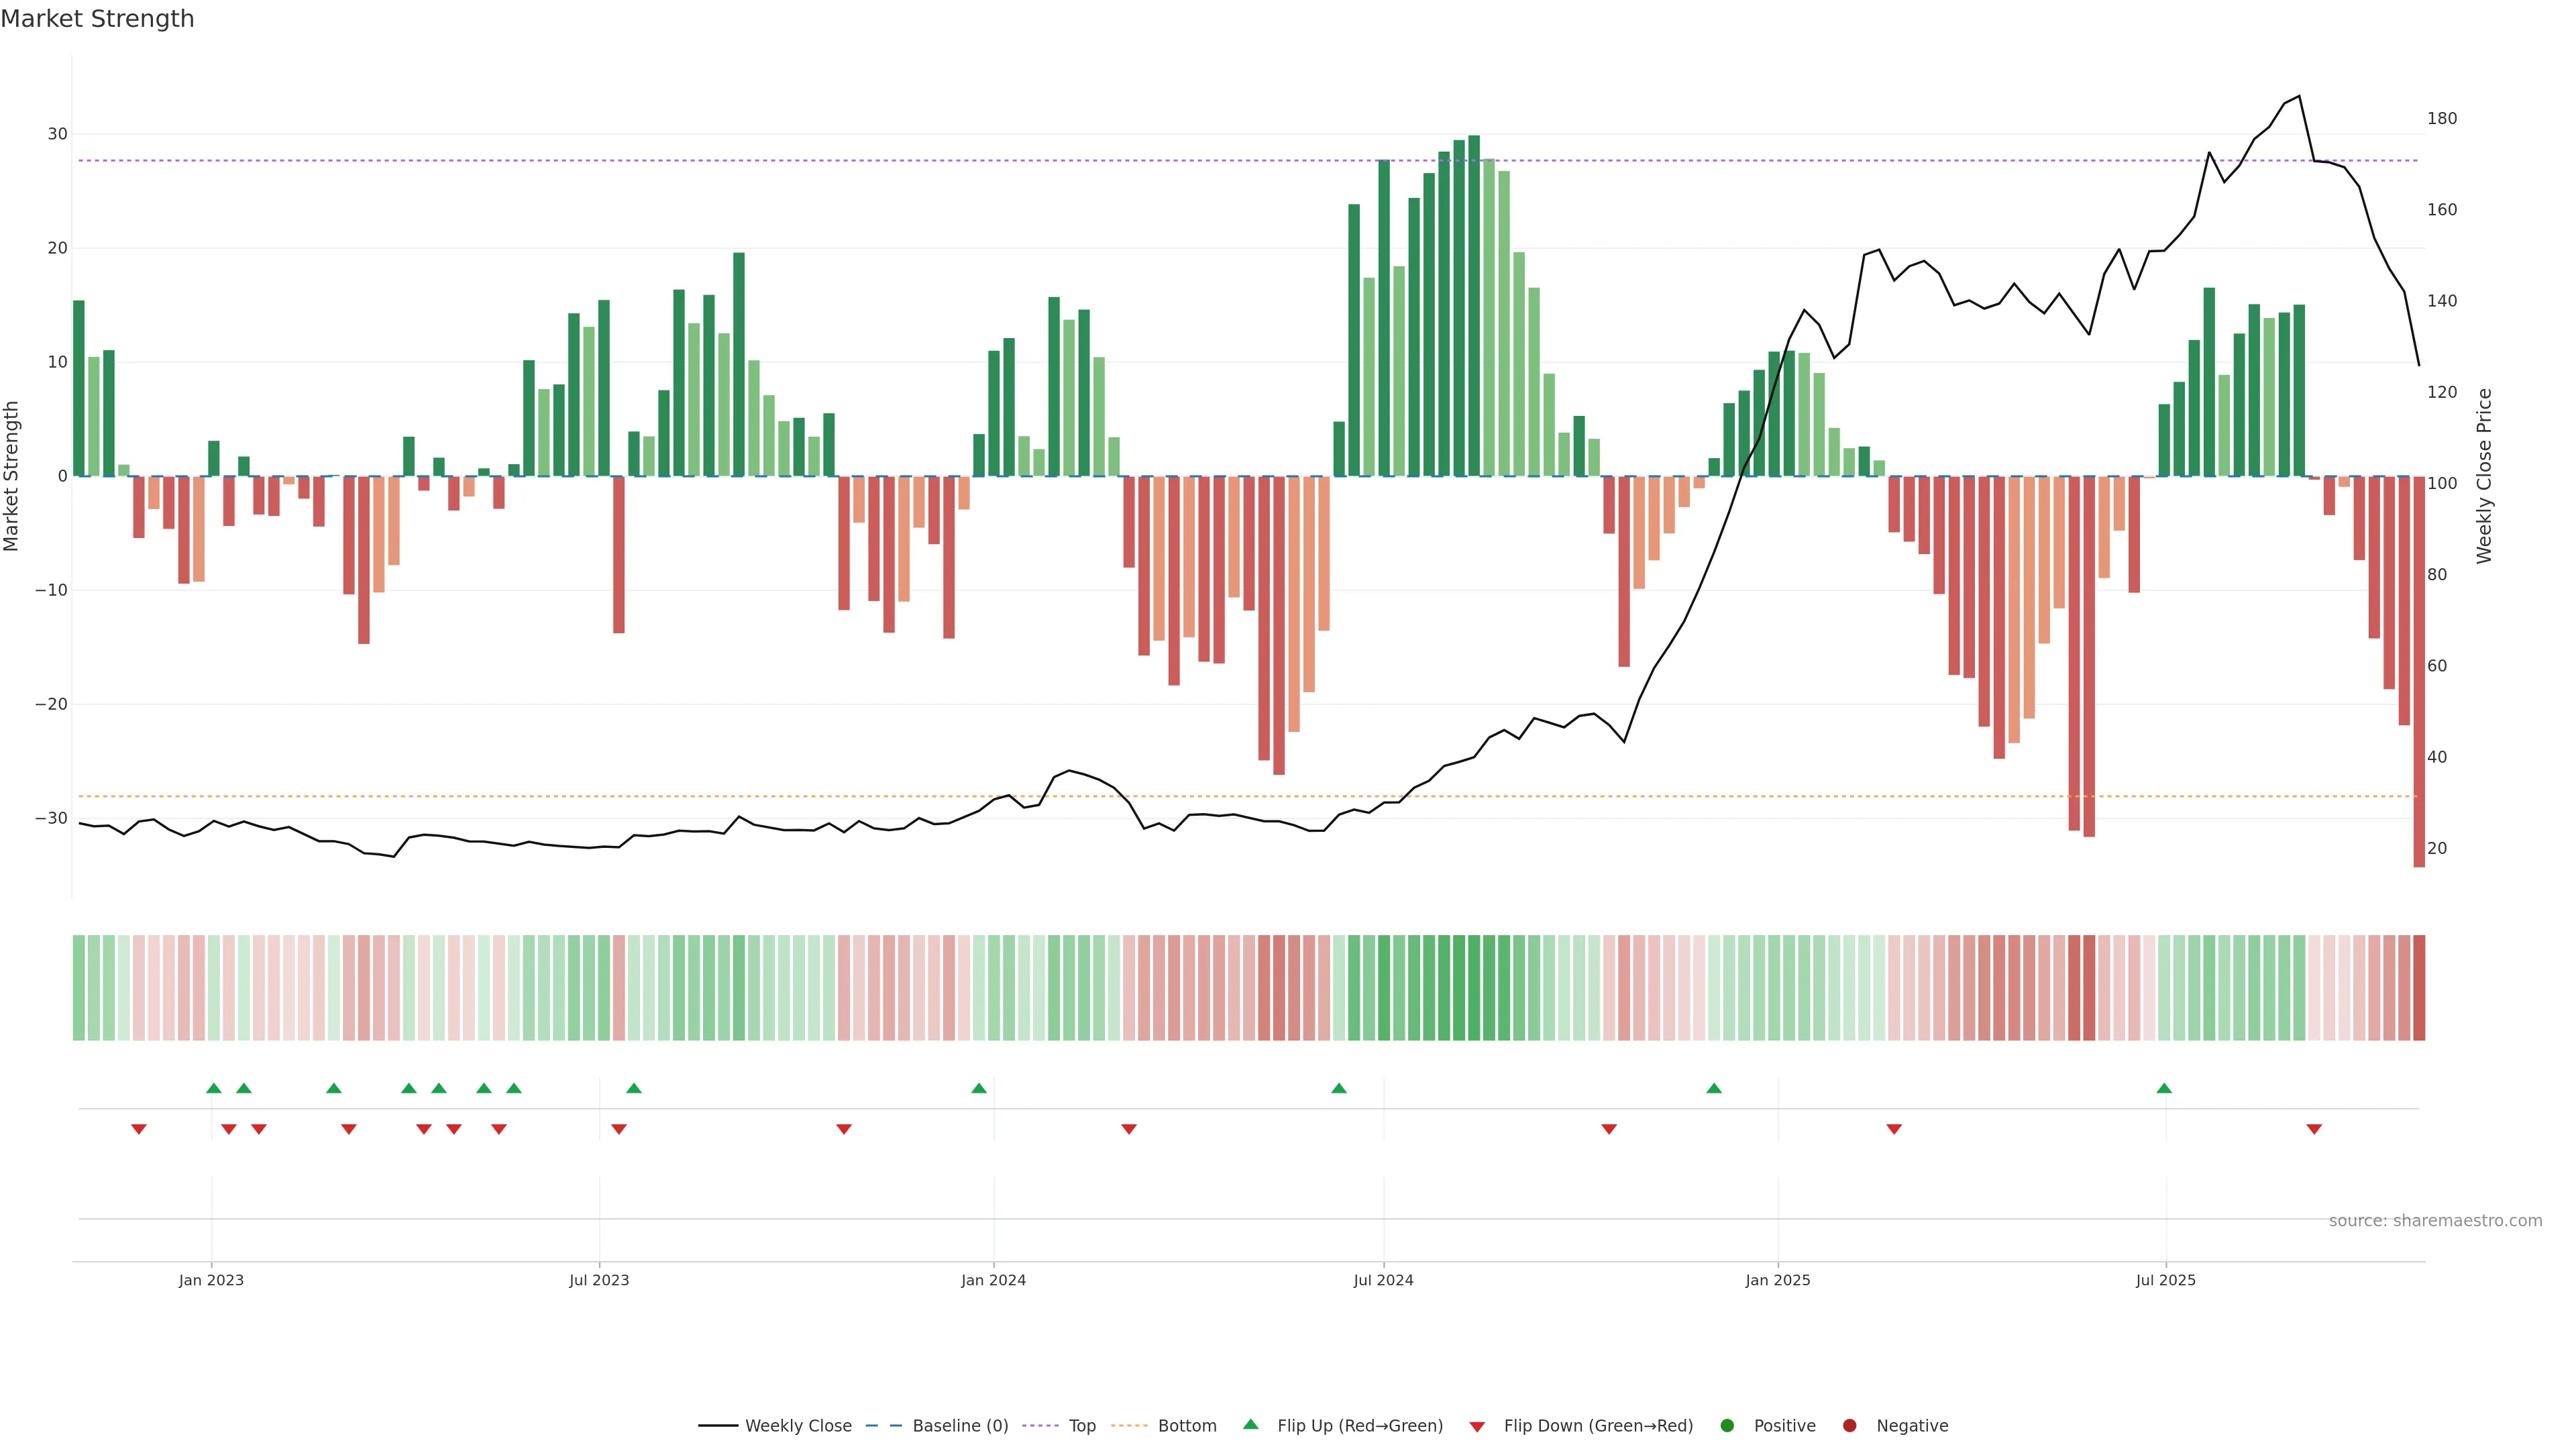Click the source: sharemaestro.com text

pyautogui.click(x=2435, y=1221)
